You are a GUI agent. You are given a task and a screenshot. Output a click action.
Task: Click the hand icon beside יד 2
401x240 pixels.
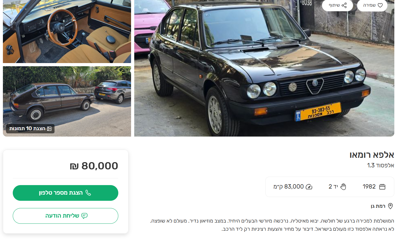[x=343, y=187]
